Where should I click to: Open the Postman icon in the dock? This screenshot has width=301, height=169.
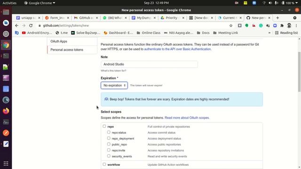click(x=6, y=133)
